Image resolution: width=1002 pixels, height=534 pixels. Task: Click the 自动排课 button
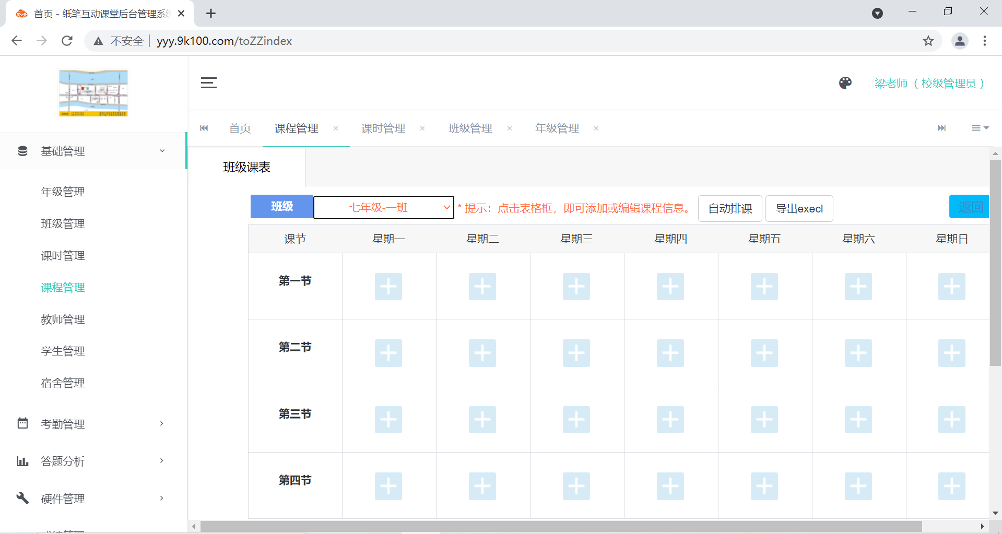(x=730, y=208)
